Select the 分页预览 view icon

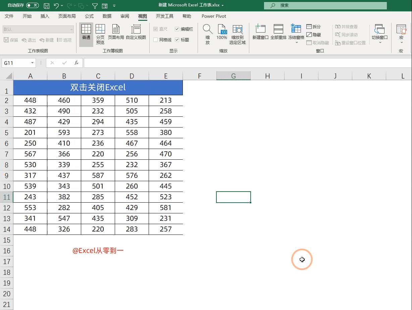(x=100, y=34)
